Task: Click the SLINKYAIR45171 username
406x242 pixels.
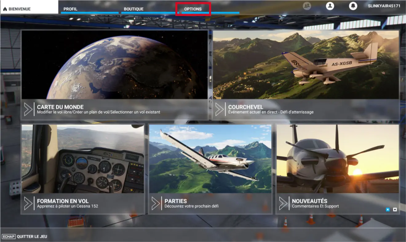Action: 384,6
